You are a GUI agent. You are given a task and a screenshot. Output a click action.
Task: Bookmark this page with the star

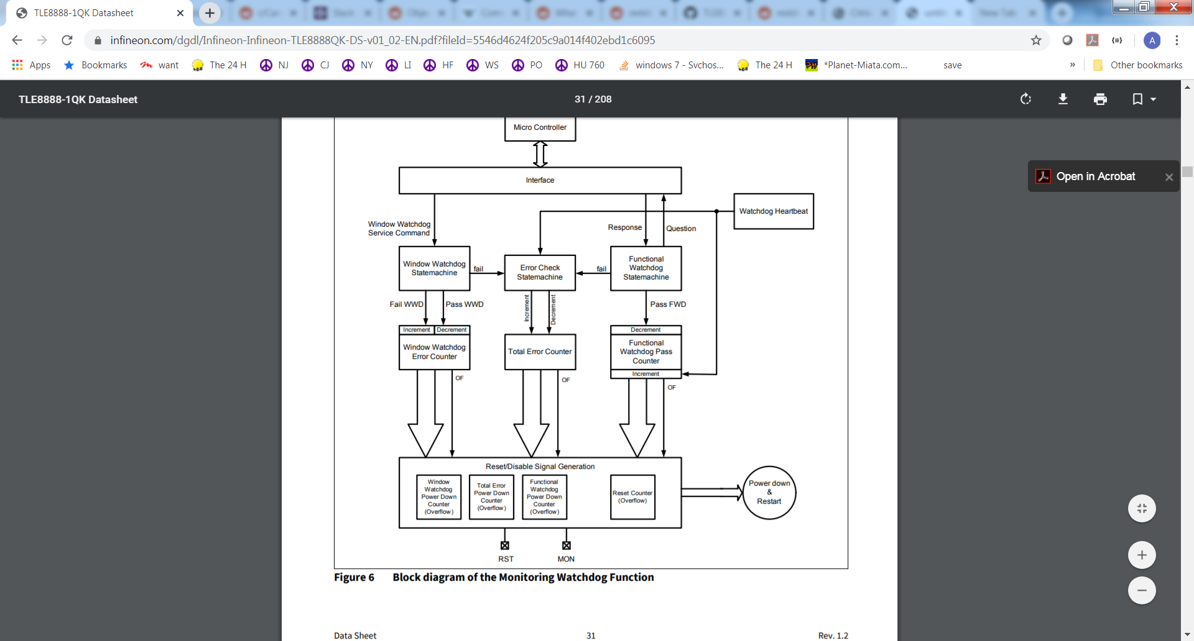pyautogui.click(x=1036, y=40)
